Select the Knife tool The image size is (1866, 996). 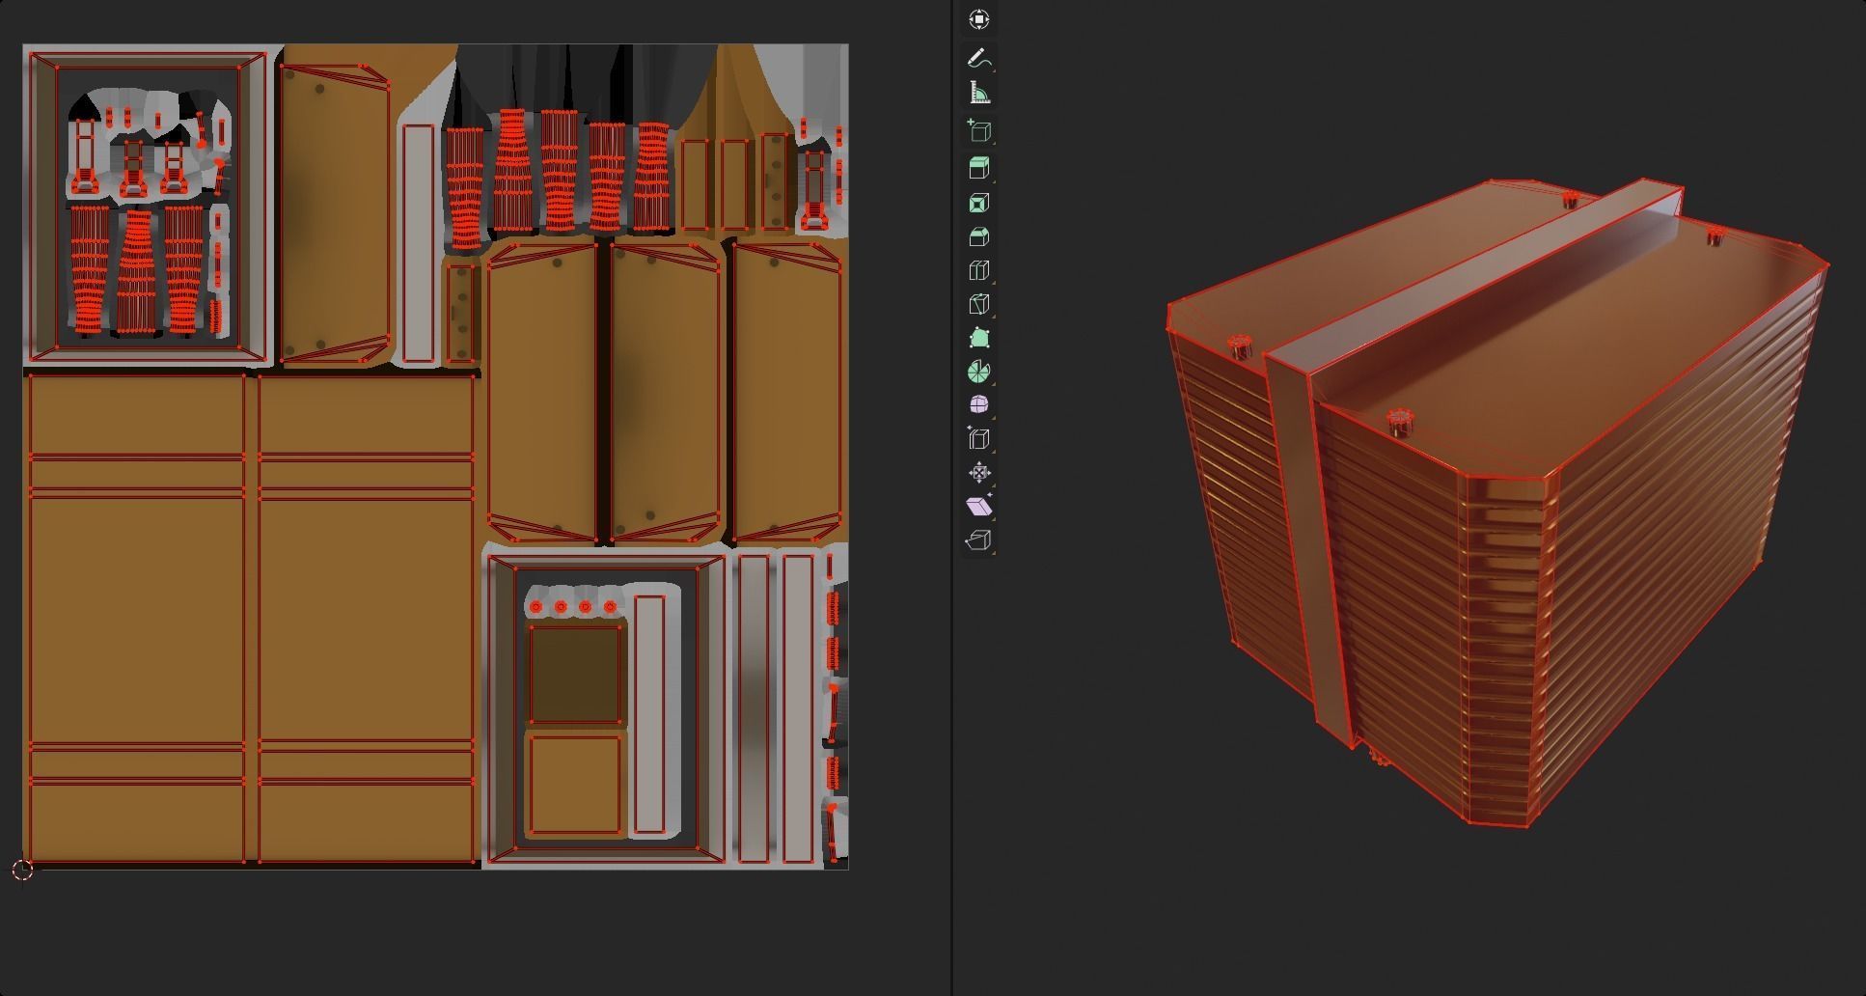click(978, 304)
